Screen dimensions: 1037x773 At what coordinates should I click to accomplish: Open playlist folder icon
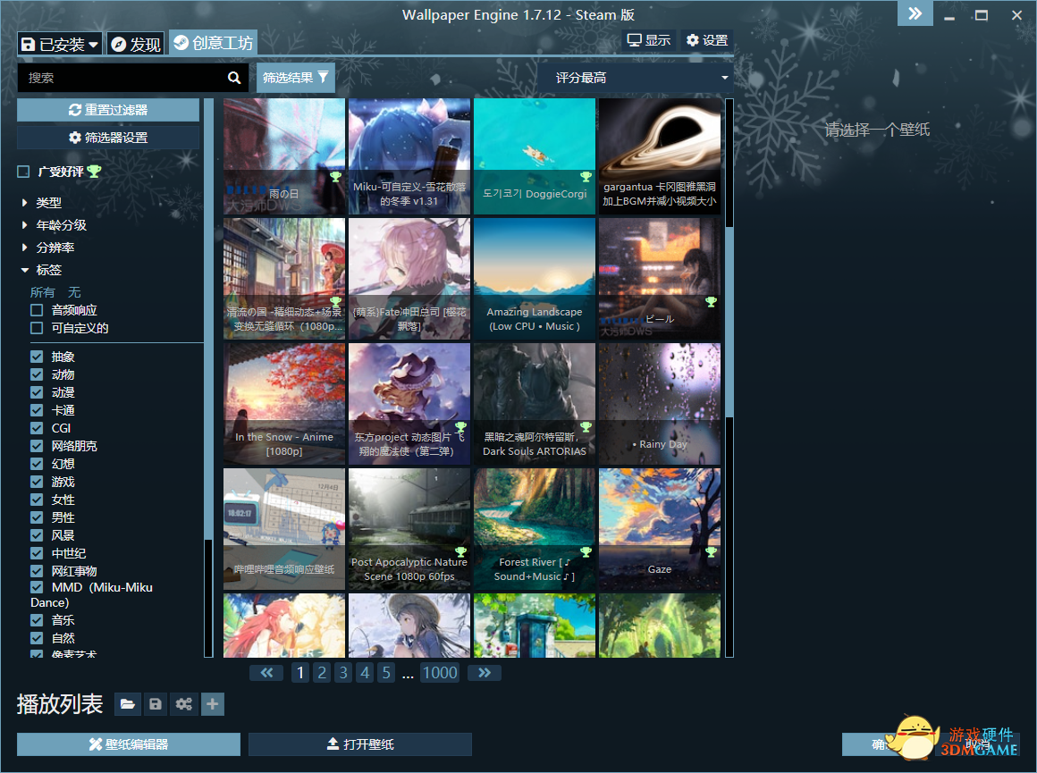128,704
